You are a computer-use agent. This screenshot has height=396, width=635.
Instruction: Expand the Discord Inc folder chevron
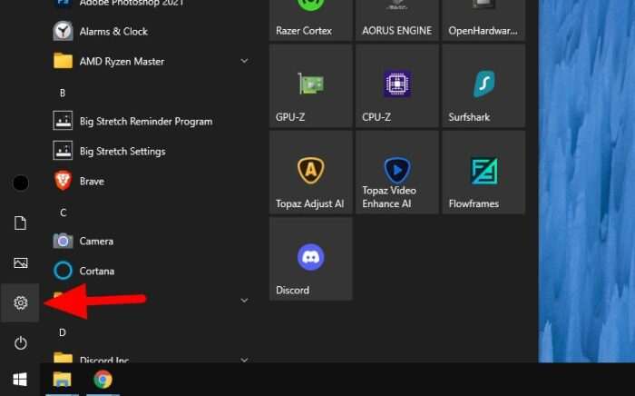tap(244, 360)
